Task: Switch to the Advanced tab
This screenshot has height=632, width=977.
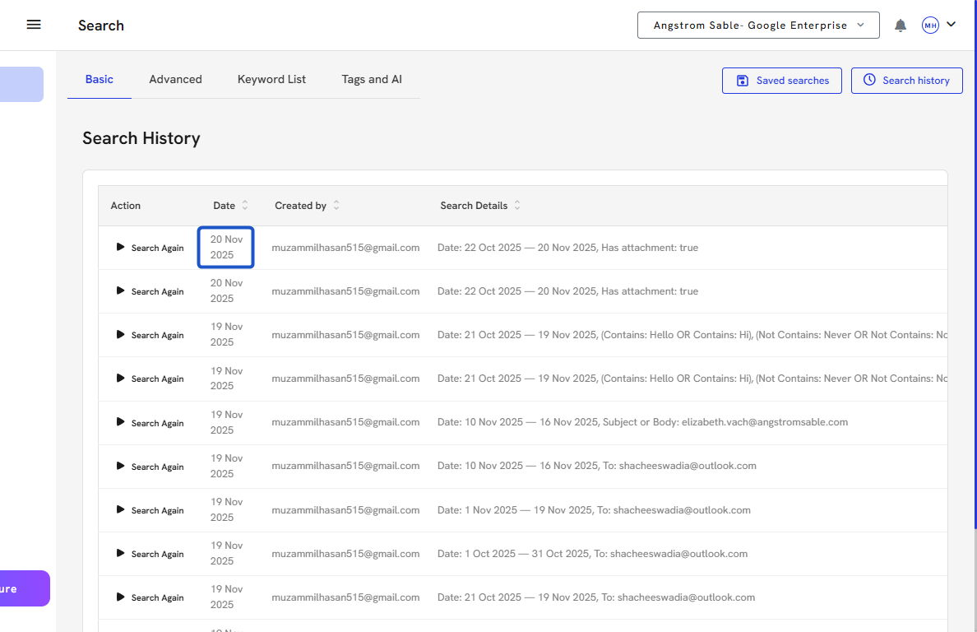Action: tap(175, 80)
